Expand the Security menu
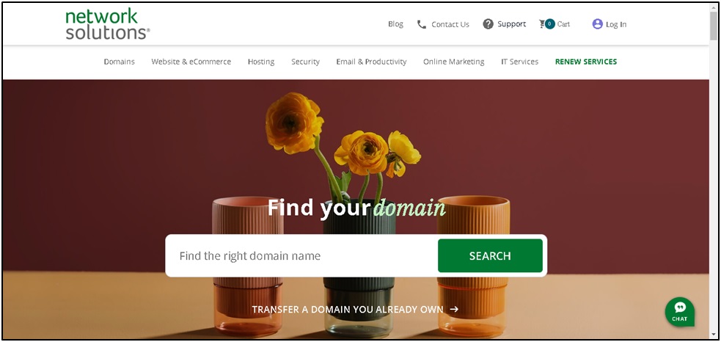The width and height of the screenshot is (721, 342). pos(305,62)
